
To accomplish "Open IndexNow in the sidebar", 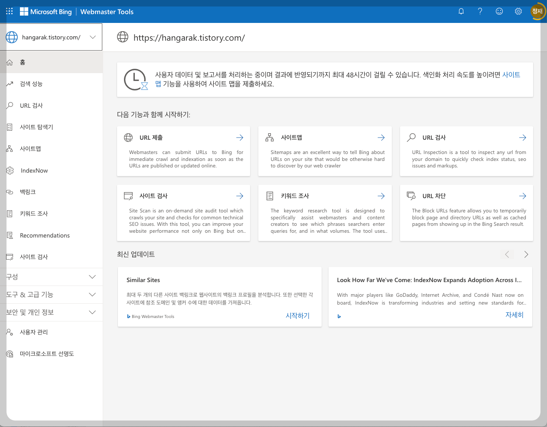I will 51,170.
